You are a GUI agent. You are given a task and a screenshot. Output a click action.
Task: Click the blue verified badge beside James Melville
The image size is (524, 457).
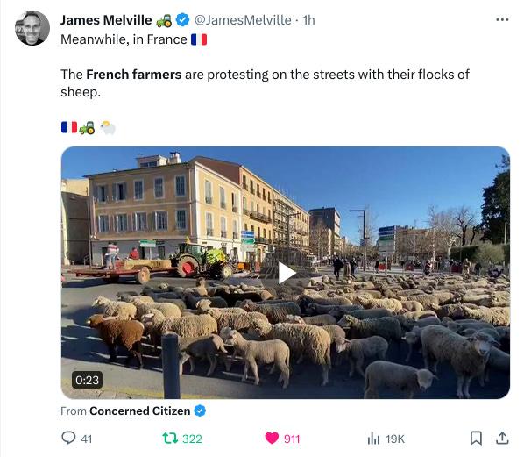pyautogui.click(x=182, y=20)
